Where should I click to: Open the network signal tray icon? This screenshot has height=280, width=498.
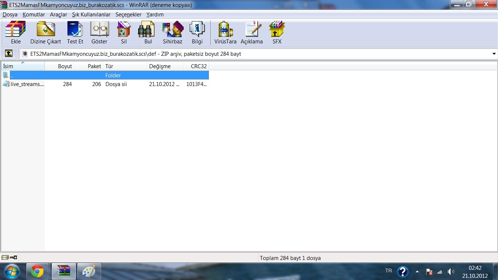pyautogui.click(x=440, y=272)
